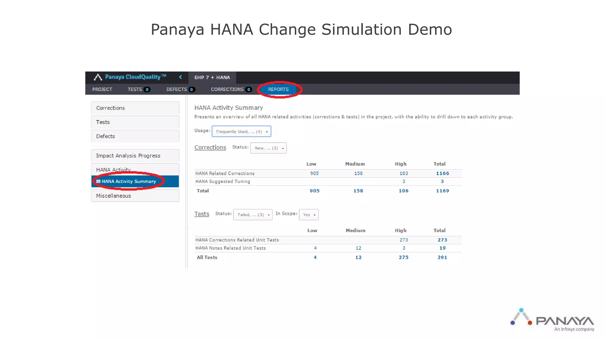Open the REPORTS menu

pyautogui.click(x=278, y=89)
